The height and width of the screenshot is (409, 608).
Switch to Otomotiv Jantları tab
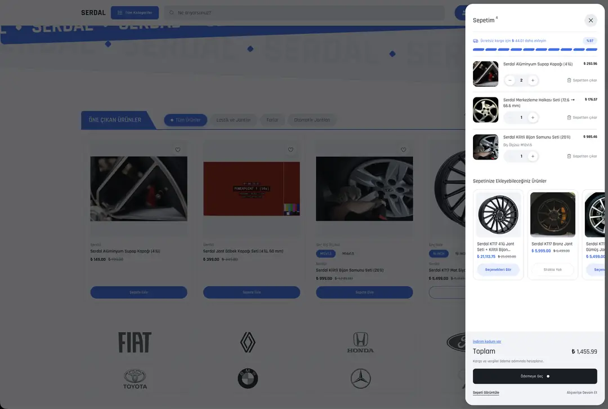[312, 120]
